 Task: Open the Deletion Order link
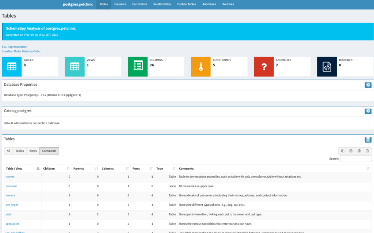pyautogui.click(x=31, y=51)
